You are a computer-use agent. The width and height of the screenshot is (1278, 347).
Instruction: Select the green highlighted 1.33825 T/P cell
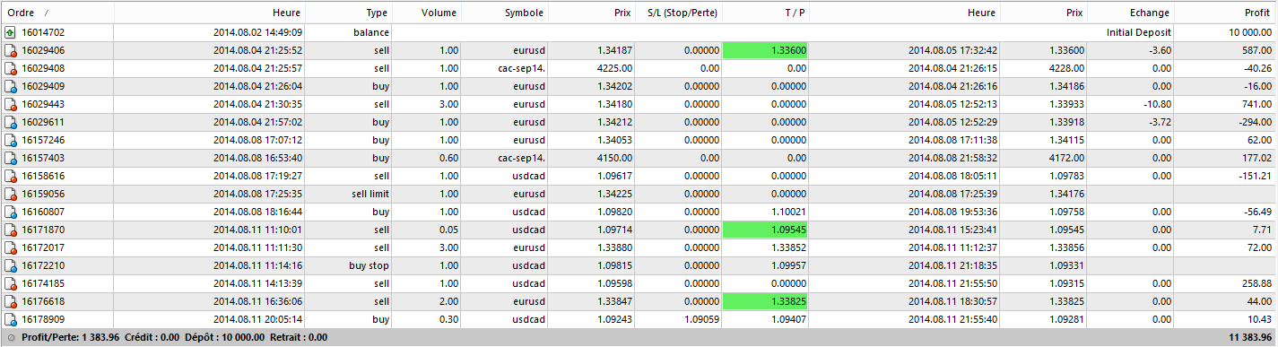[765, 301]
